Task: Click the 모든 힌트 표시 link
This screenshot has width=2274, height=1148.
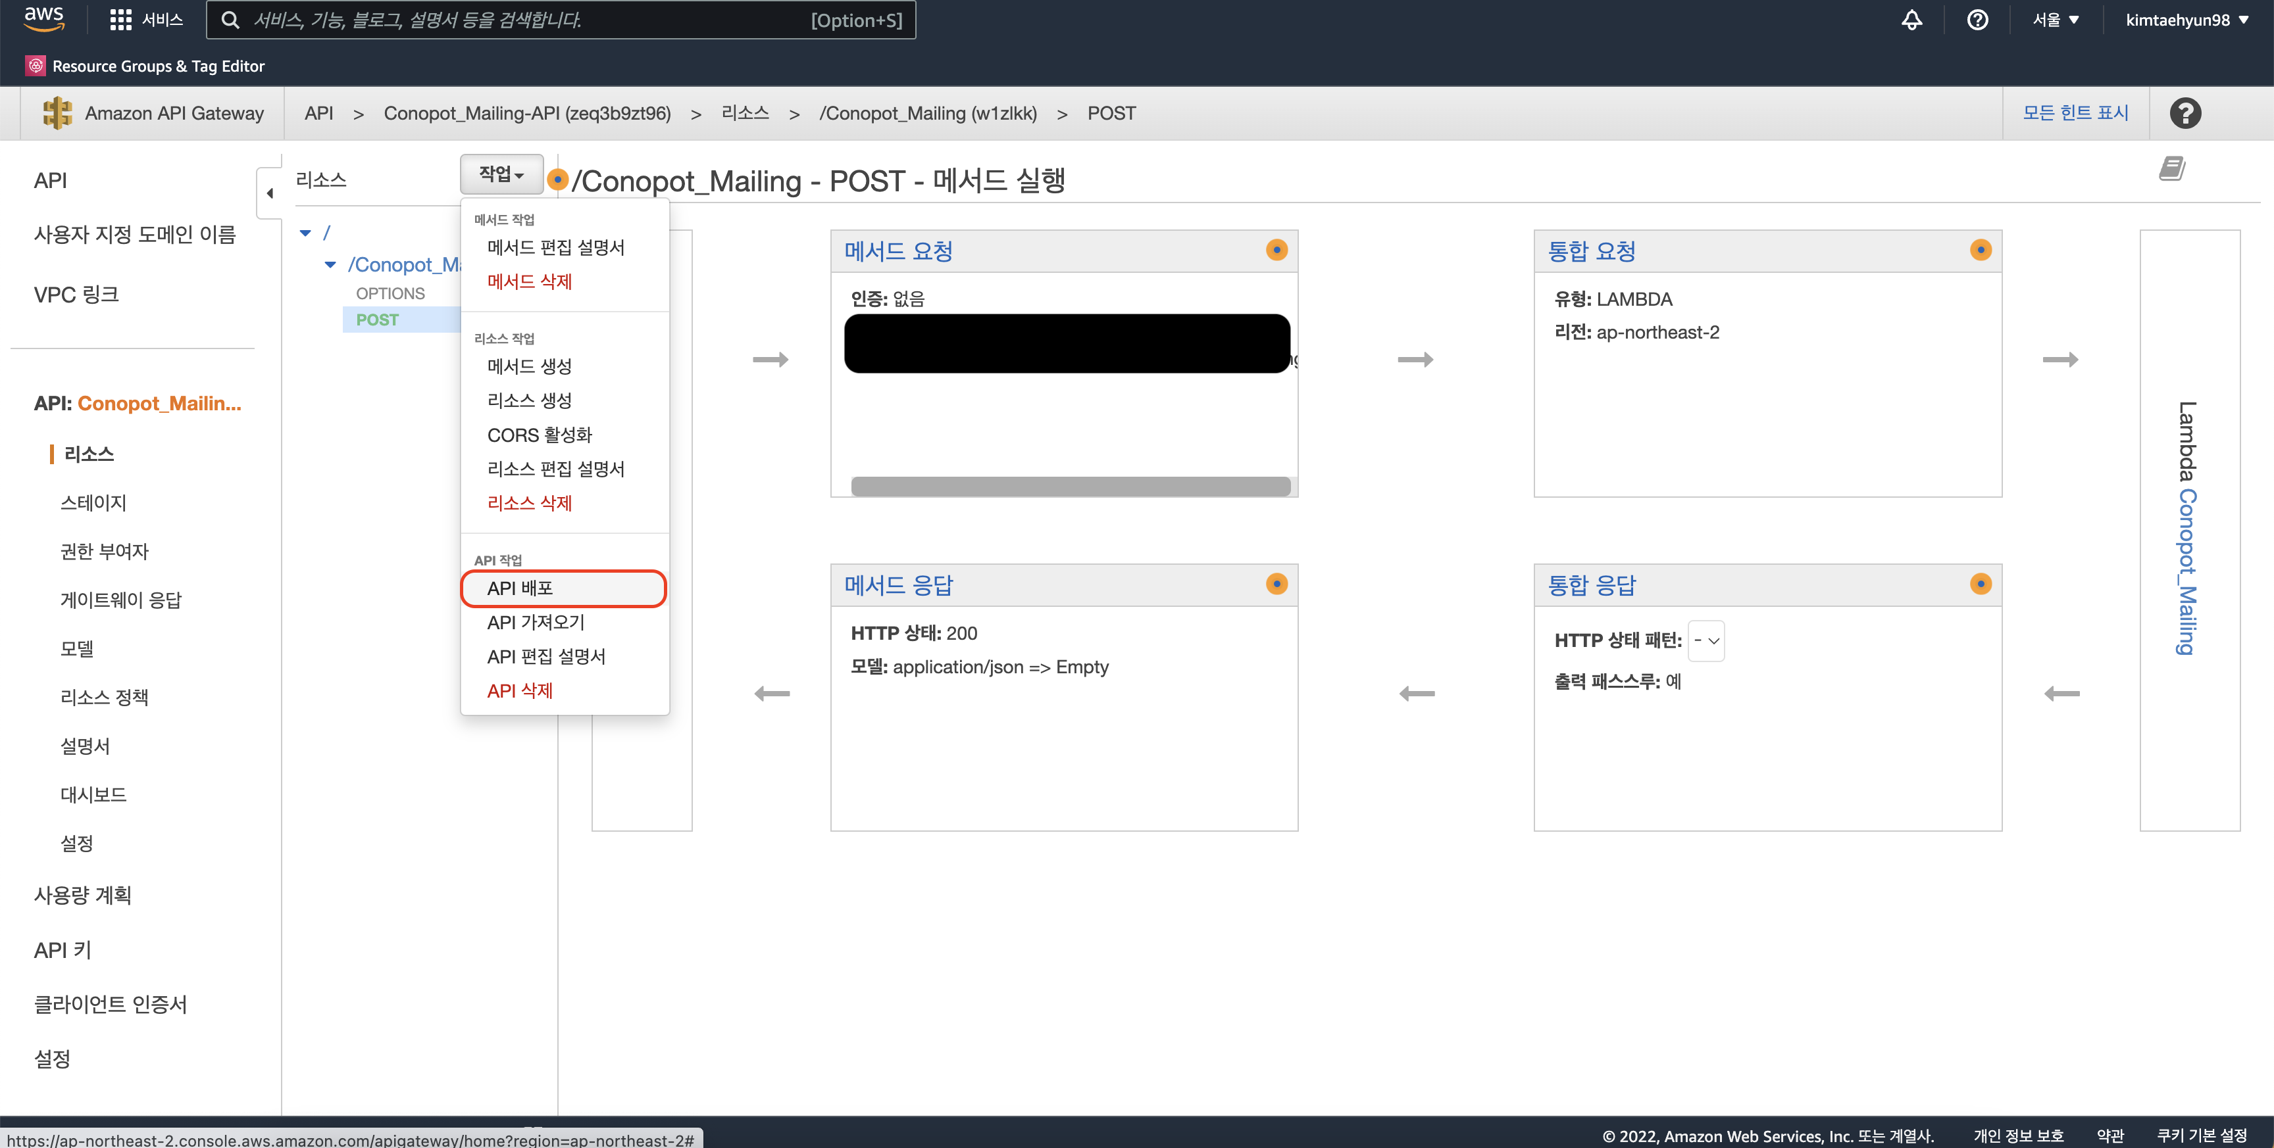Action: (x=2075, y=113)
